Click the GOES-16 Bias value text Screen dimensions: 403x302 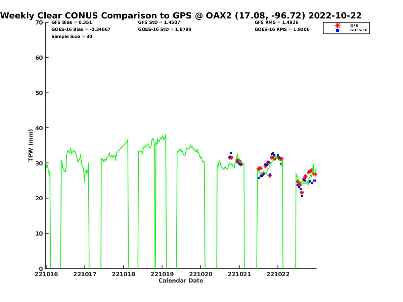81,30
